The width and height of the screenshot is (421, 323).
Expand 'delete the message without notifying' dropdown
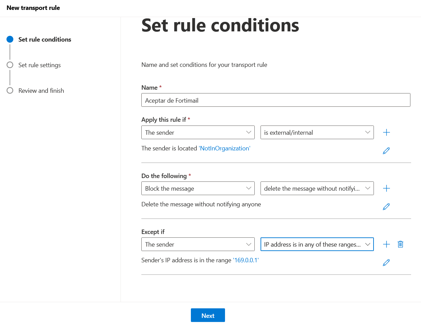tap(317, 188)
